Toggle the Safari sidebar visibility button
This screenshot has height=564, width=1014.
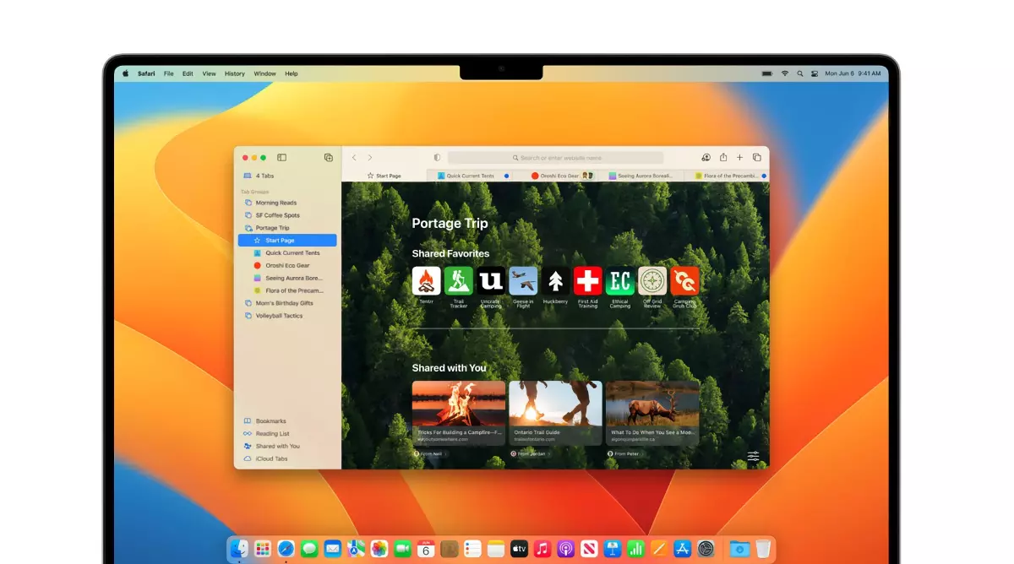coord(282,158)
